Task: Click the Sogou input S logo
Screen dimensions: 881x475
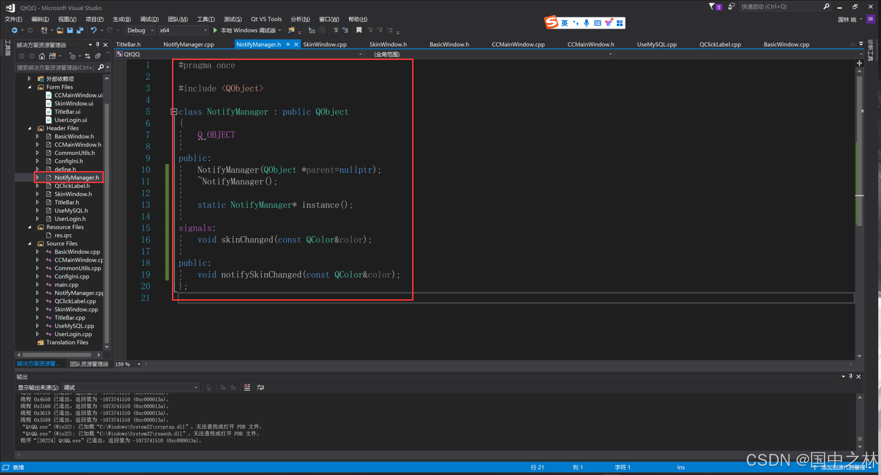Action: [x=551, y=22]
